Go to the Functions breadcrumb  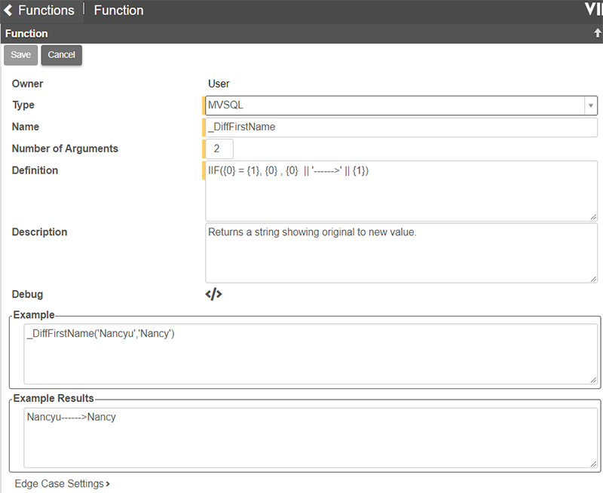click(x=46, y=11)
